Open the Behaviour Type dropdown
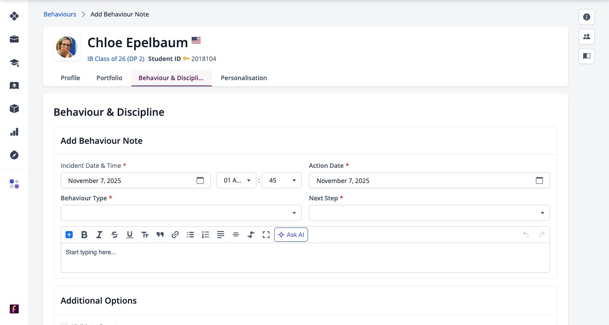The width and height of the screenshot is (609, 325). point(181,213)
